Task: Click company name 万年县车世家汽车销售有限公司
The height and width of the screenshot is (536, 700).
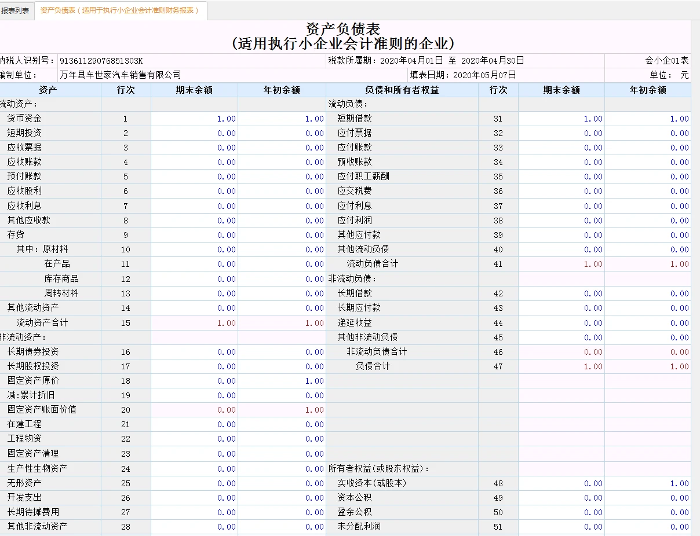Action: [x=121, y=75]
